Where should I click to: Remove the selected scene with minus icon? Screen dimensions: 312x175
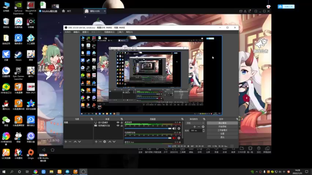[x=70, y=142]
